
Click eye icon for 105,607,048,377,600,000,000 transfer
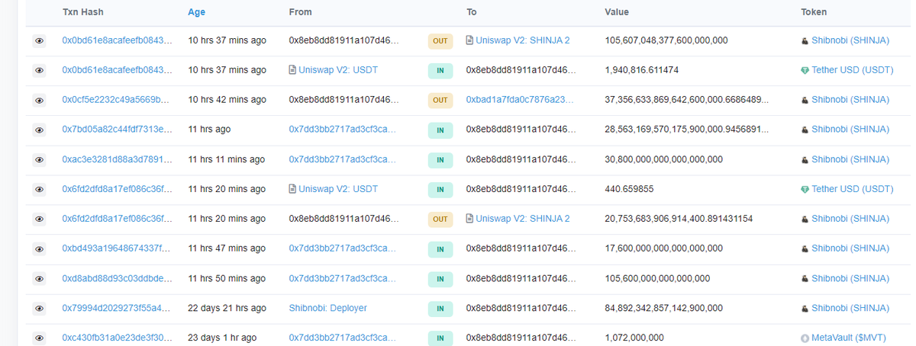[x=39, y=40]
